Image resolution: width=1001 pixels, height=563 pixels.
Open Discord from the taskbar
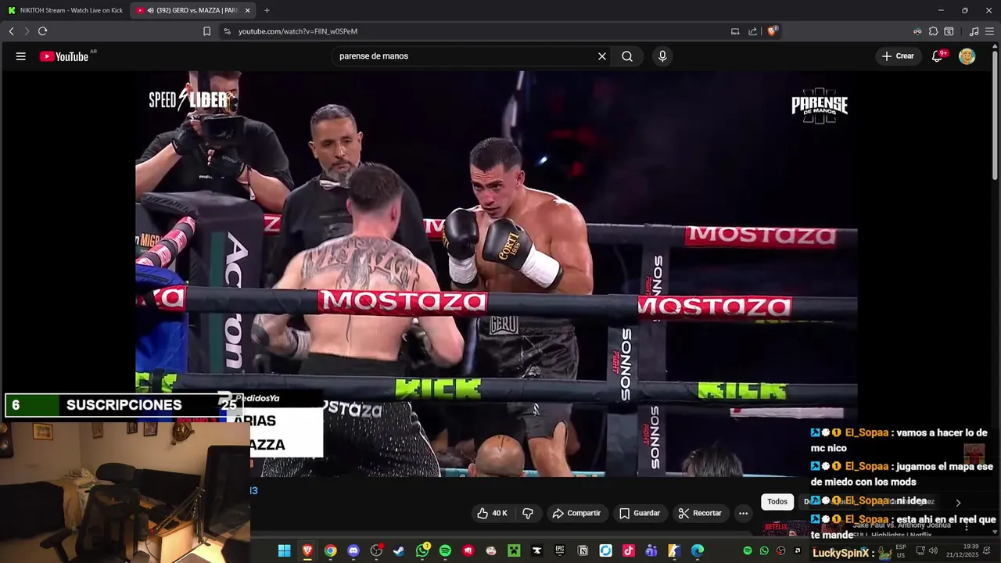353,550
